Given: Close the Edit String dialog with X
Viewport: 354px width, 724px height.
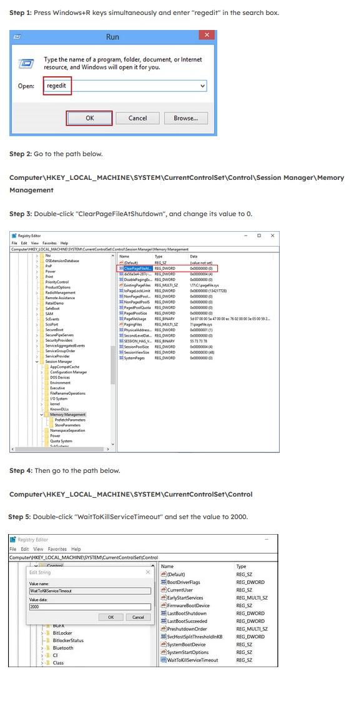Looking at the screenshot, I should pyautogui.click(x=148, y=572).
